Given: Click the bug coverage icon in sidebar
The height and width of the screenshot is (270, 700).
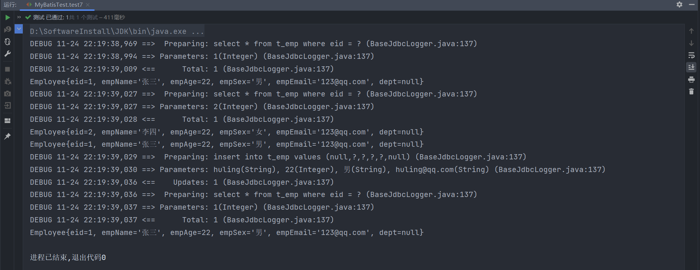Looking at the screenshot, I should [x=7, y=82].
